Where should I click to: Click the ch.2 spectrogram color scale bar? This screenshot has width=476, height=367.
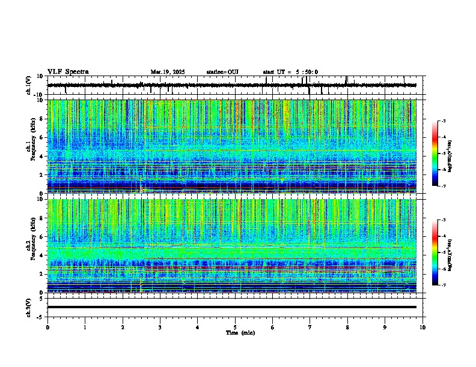[435, 252]
